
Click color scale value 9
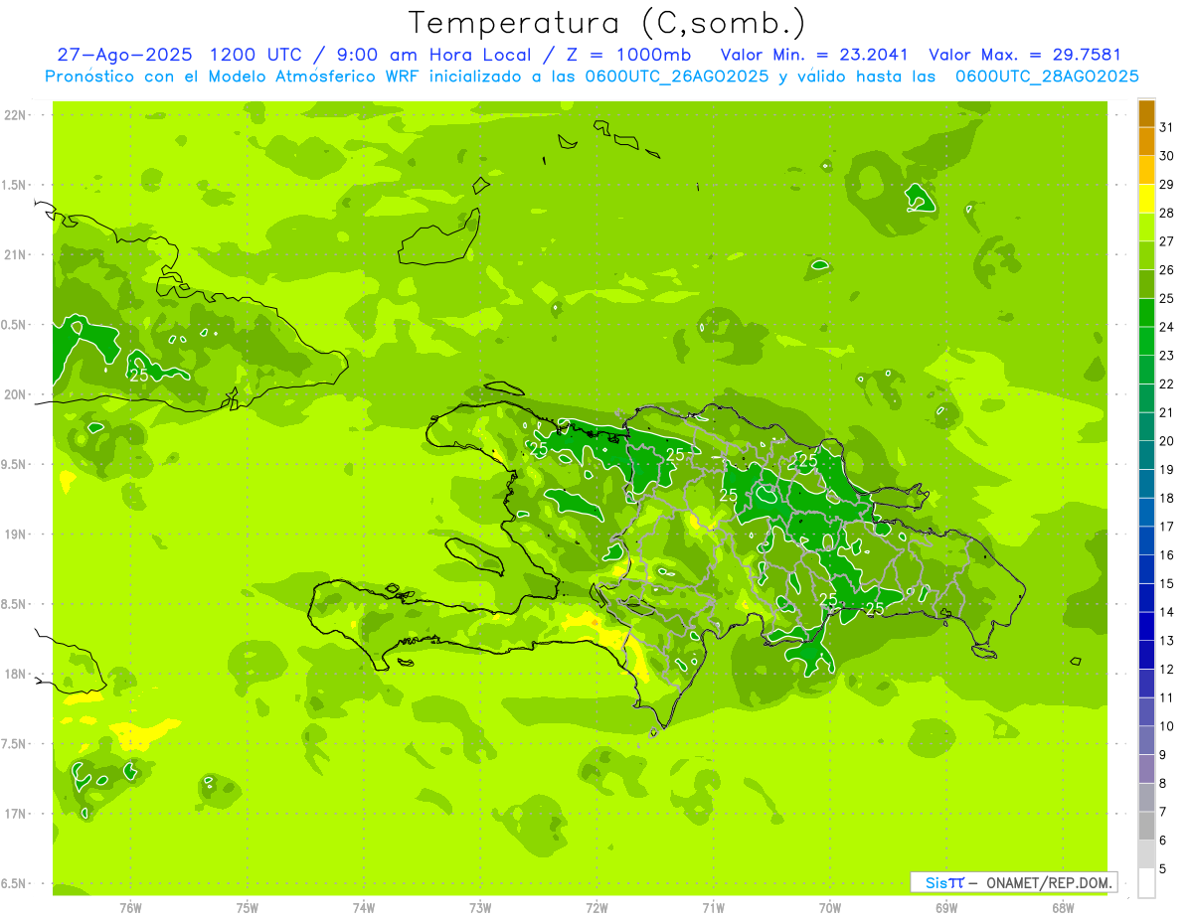point(1162,755)
